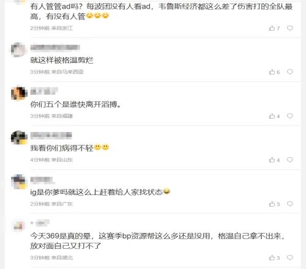Reply to the comment from 湖北
This screenshot has width=306, height=269.
[x=290, y=258]
